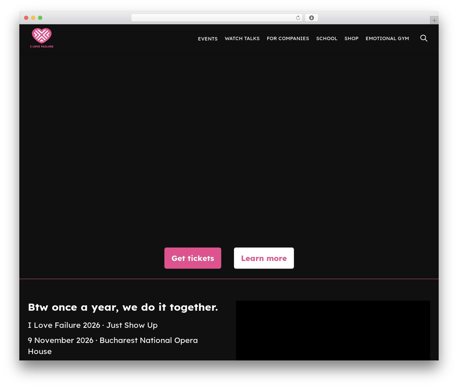
Task: Click the Get tickets button
Action: (x=193, y=258)
